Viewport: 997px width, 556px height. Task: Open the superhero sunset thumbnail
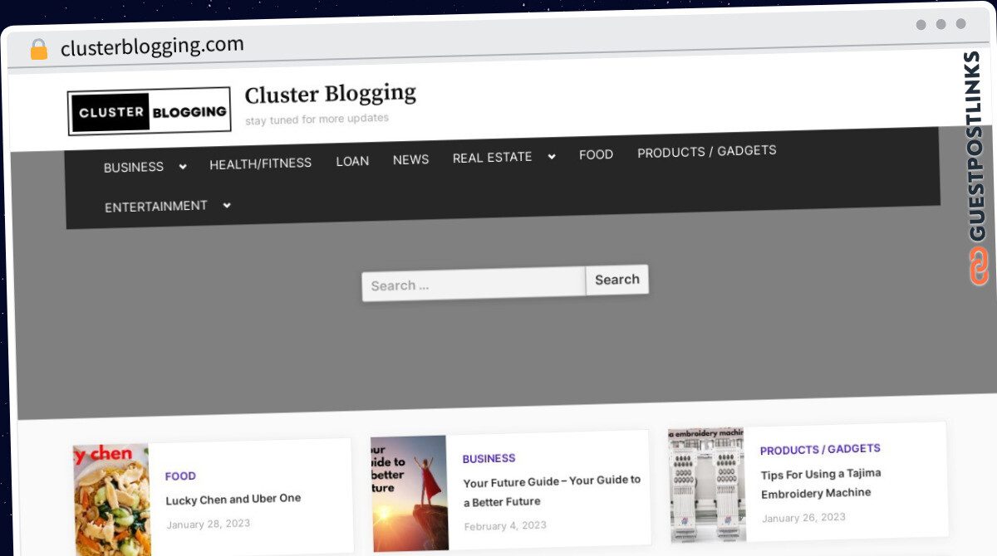pos(410,494)
